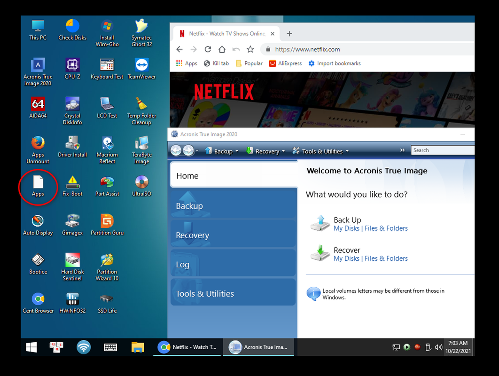Image resolution: width=499 pixels, height=376 pixels.
Task: Click the volume speaker tray icon
Action: [438, 347]
